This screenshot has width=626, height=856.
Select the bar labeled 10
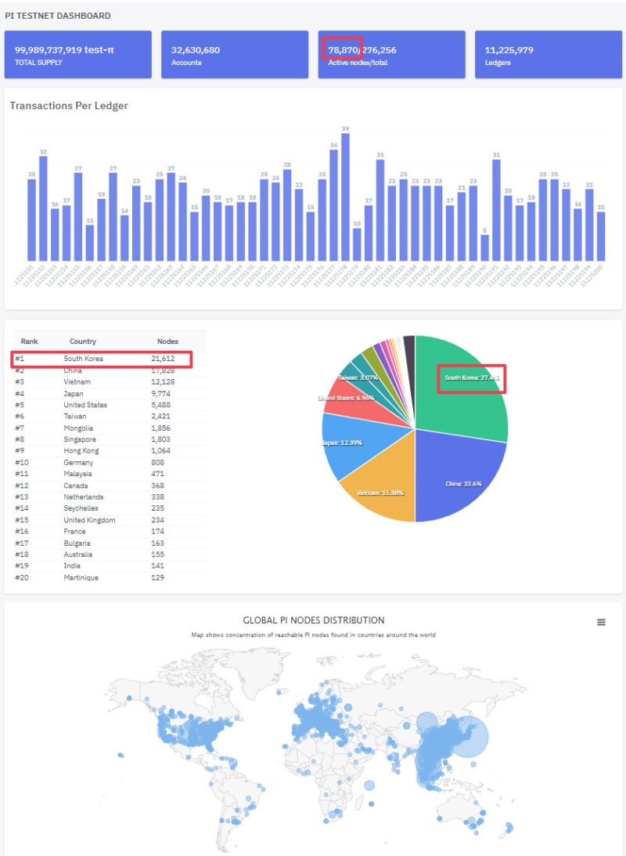pyautogui.click(x=357, y=244)
